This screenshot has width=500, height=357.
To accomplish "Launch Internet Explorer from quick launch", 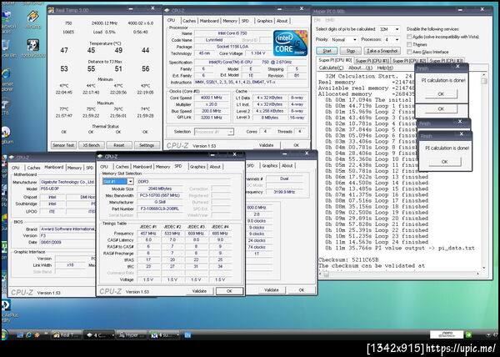I will [x=28, y=335].
